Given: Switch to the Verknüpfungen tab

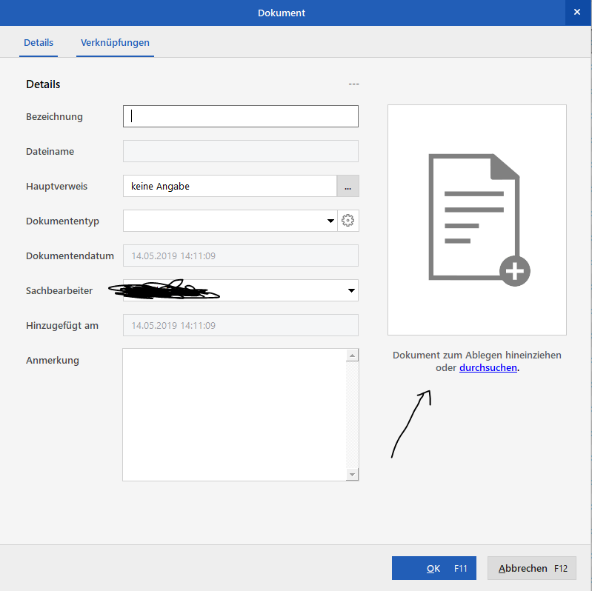Looking at the screenshot, I should click(115, 43).
